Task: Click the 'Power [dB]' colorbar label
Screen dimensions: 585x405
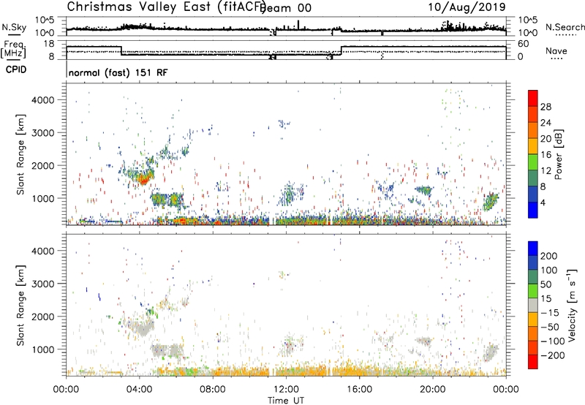Action: coord(558,154)
